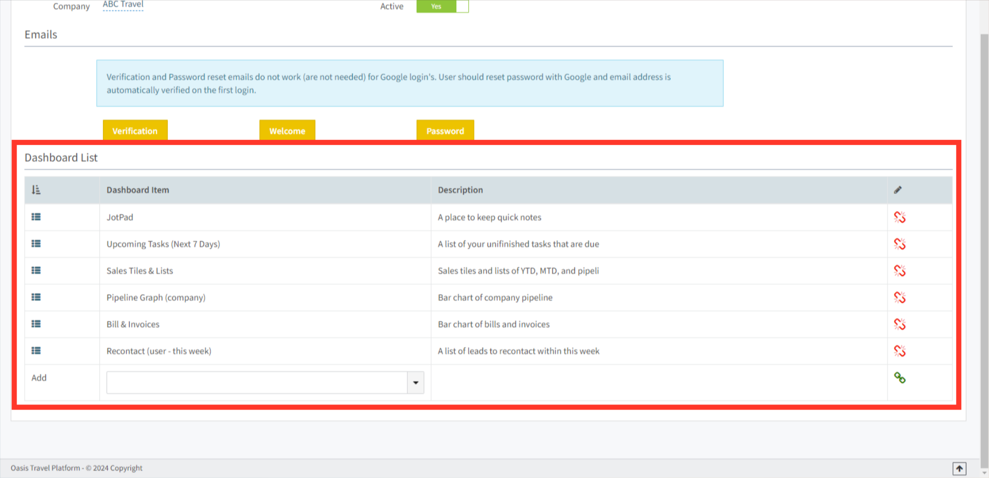Click the Dashboard Item column header

(x=138, y=190)
